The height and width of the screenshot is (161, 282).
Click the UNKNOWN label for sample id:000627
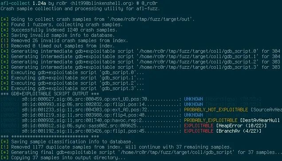coord(193,99)
